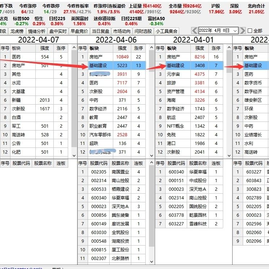Select stock 栖霞建设 600533
Screen dimensions: 269x269
click(111, 189)
